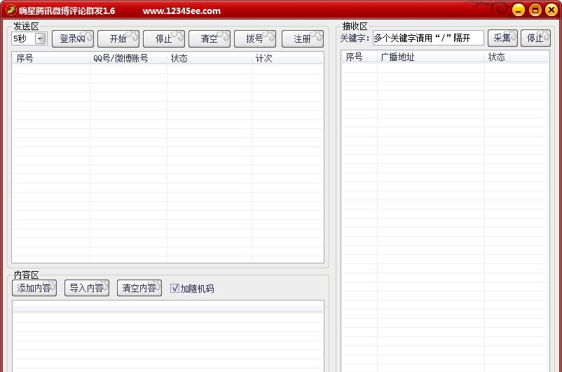Image resolution: width=562 pixels, height=372 pixels.
Task: Click 状态 column header in 发送区
Action: 210,58
